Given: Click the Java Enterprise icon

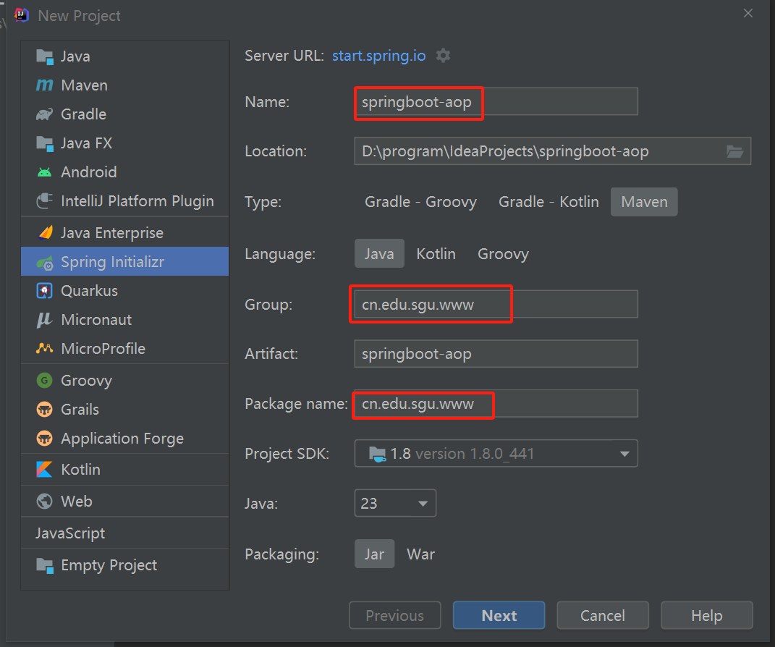Looking at the screenshot, I should click(x=44, y=233).
